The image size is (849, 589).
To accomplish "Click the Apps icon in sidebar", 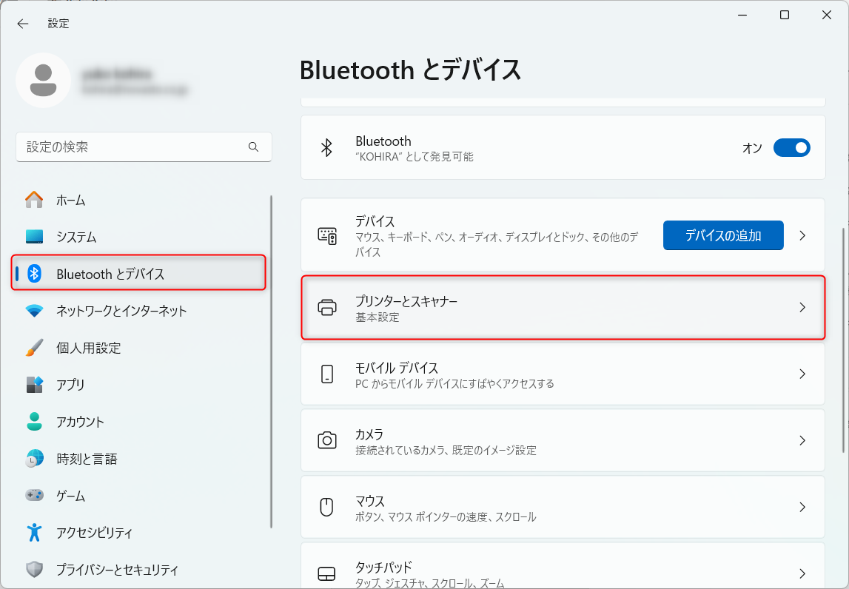I will [x=34, y=385].
